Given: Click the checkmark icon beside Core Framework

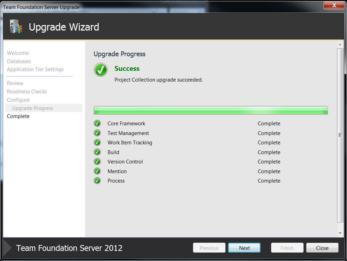Looking at the screenshot, I should click(97, 123).
